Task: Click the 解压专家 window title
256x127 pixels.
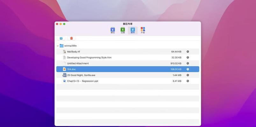Action: (x=128, y=24)
